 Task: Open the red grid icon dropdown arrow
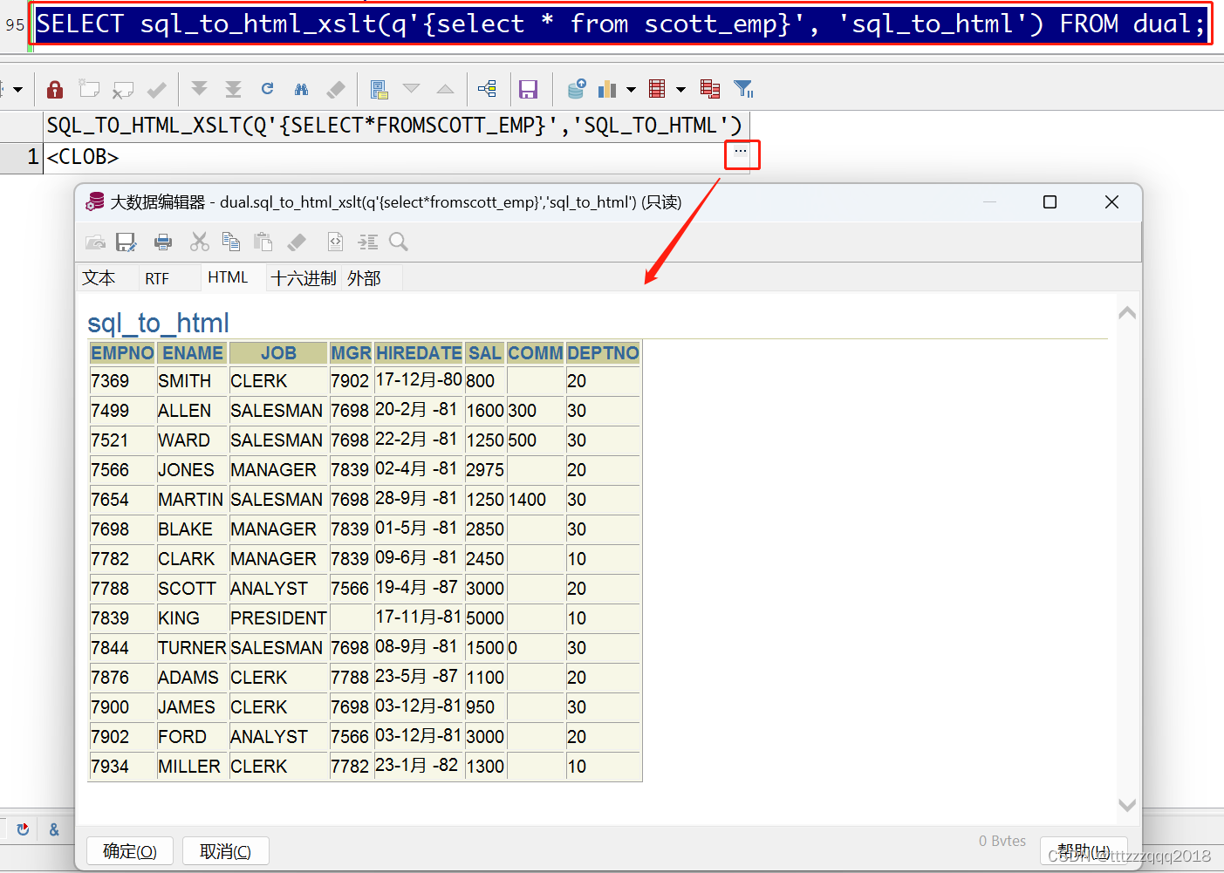point(680,89)
